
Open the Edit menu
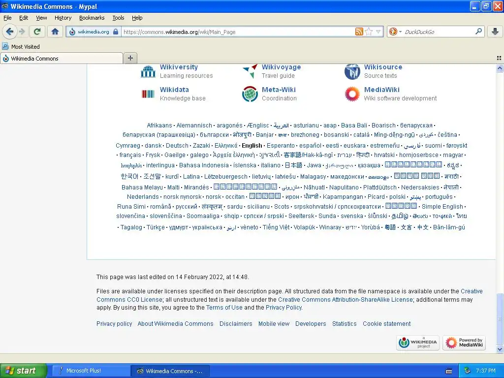pos(24,18)
